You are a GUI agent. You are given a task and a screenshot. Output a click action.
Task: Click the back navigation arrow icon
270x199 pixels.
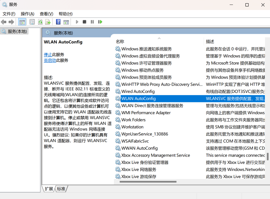point(4,22)
